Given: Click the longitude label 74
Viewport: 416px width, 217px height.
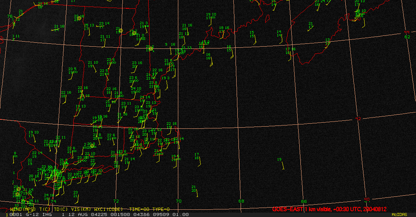Looking at the screenshot, I should (54, 201).
